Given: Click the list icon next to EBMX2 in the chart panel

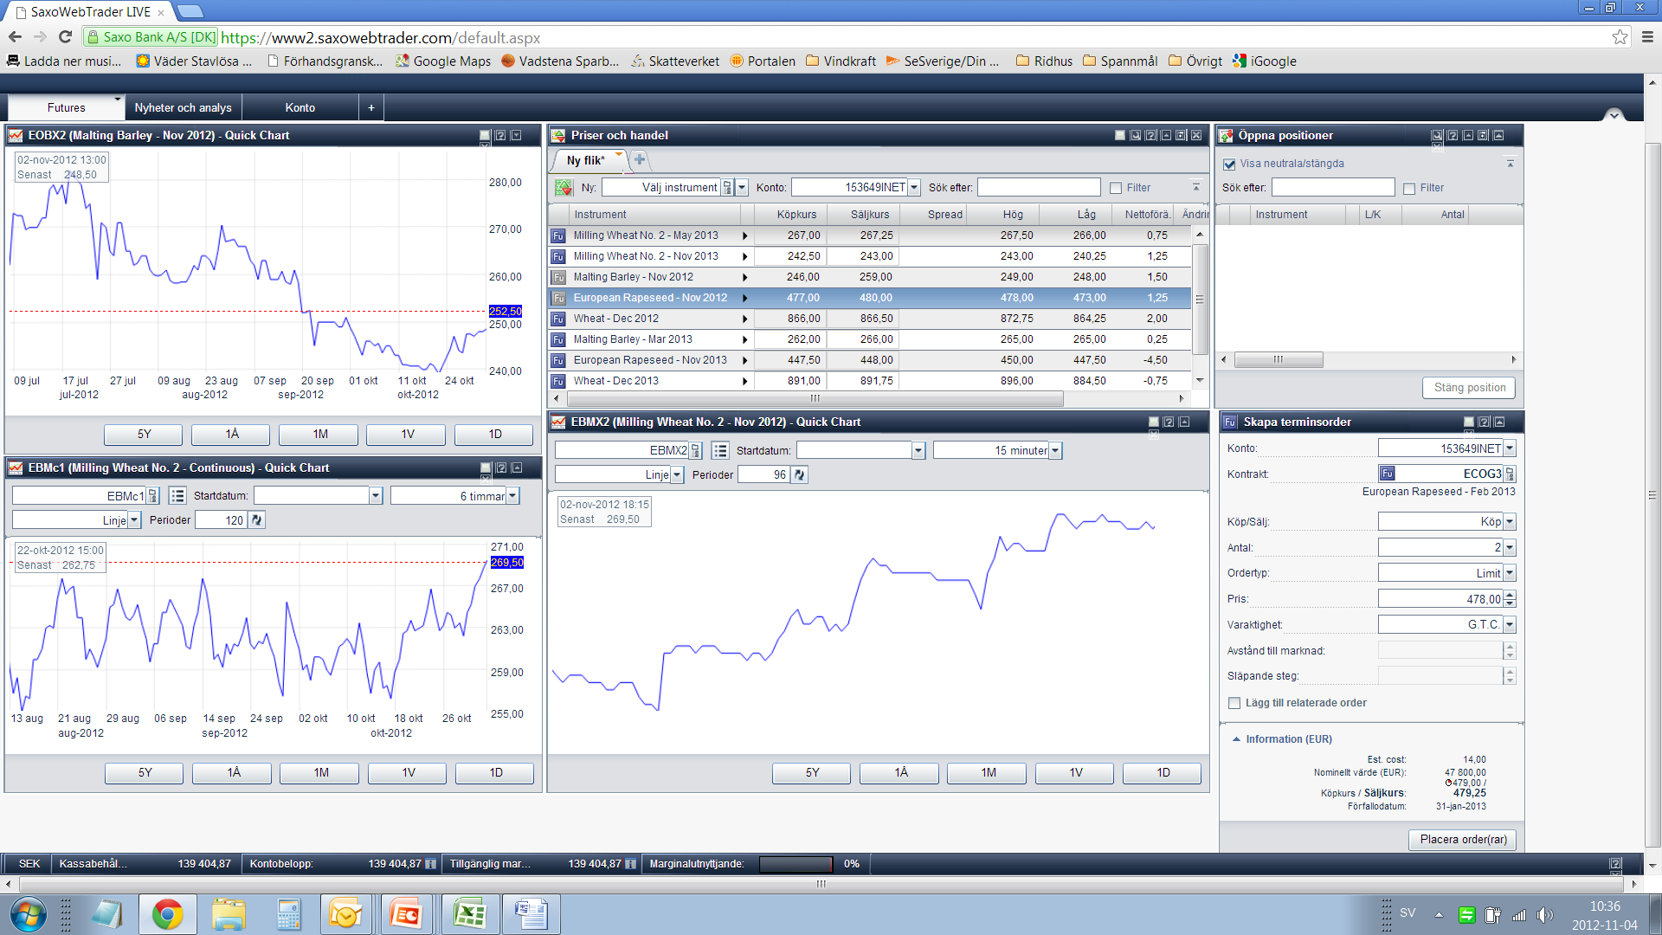Looking at the screenshot, I should [720, 451].
